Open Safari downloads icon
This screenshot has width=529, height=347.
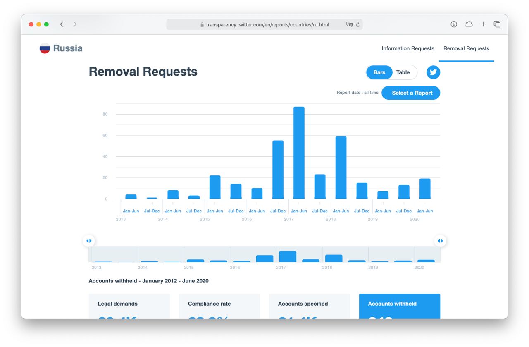(x=454, y=24)
